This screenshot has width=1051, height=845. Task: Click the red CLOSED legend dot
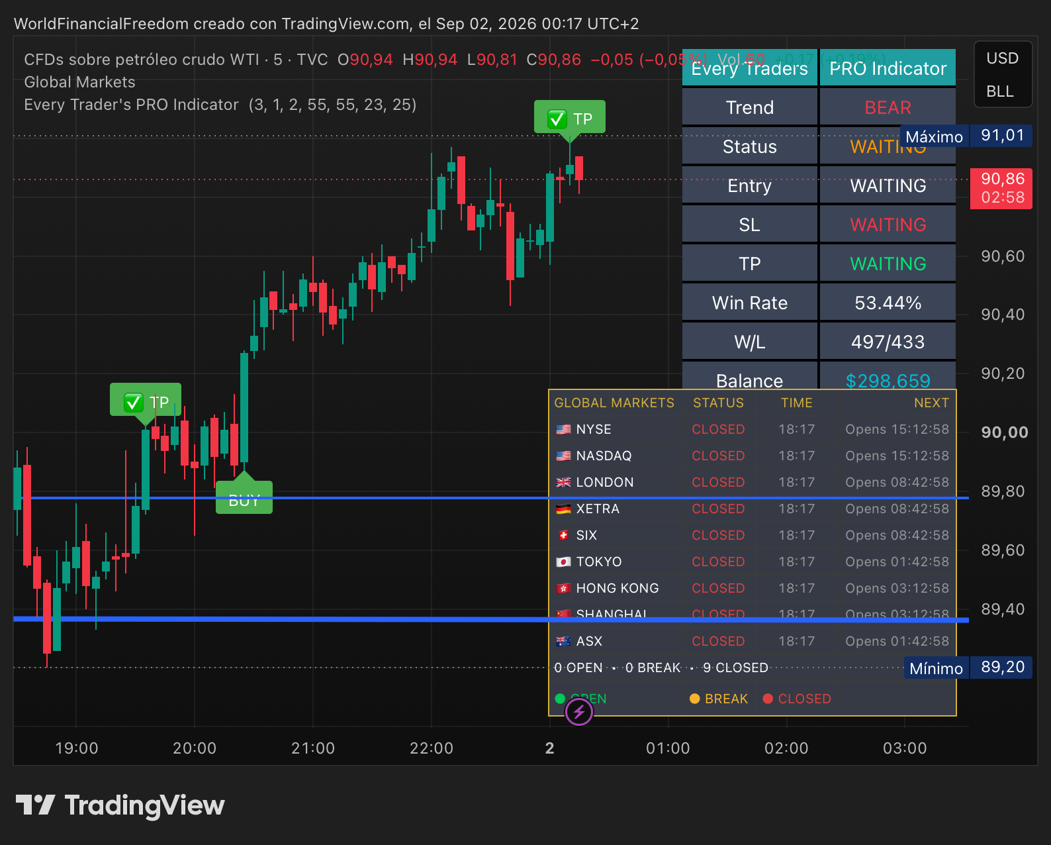click(x=768, y=699)
